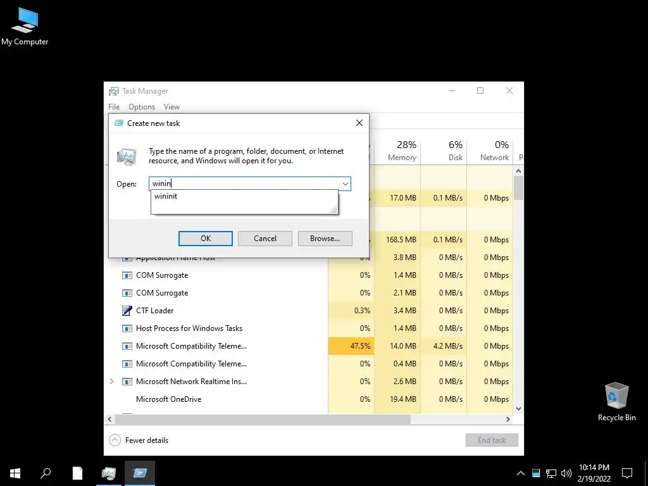Open the Open field dropdown arrow
This screenshot has height=486, width=648.
coord(345,184)
